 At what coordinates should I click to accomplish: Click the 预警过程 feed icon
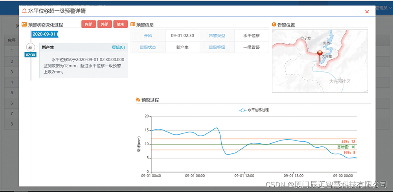point(138,100)
